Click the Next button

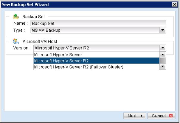pyautogui.click(x=135, y=116)
